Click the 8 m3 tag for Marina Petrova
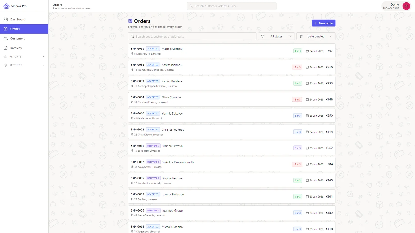The width and height of the screenshot is (415, 233). [x=298, y=148]
